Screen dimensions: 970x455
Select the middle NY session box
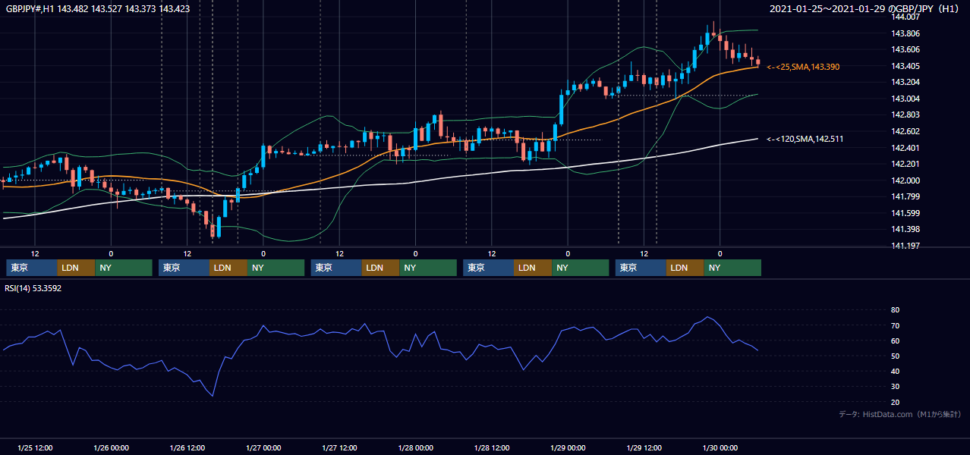[x=428, y=268]
